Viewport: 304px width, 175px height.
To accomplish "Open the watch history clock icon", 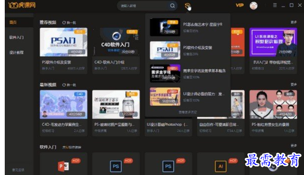I will pyautogui.click(x=187, y=6).
